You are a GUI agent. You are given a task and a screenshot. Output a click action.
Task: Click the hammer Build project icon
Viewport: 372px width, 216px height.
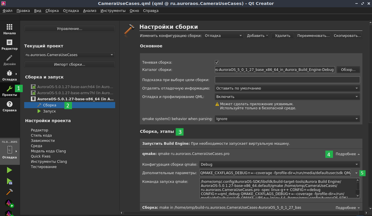tap(10, 192)
